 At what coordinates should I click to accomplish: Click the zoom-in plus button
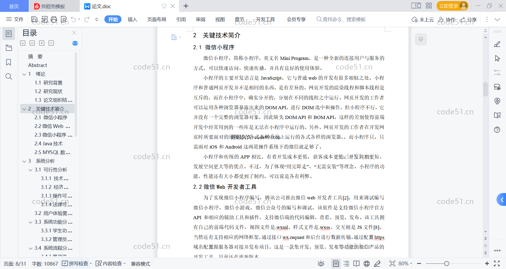point(487,263)
